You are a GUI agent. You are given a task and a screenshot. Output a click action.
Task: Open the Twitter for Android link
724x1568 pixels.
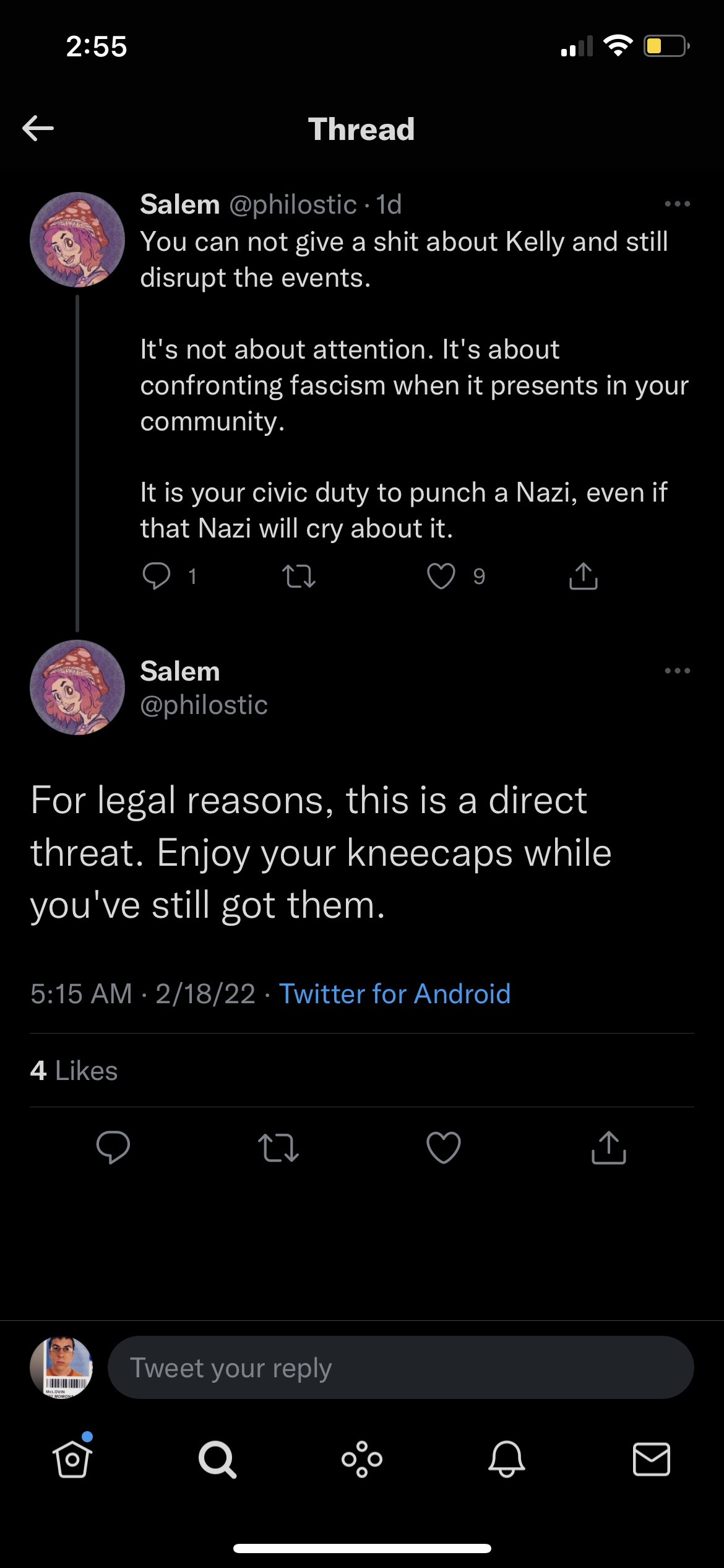point(395,994)
